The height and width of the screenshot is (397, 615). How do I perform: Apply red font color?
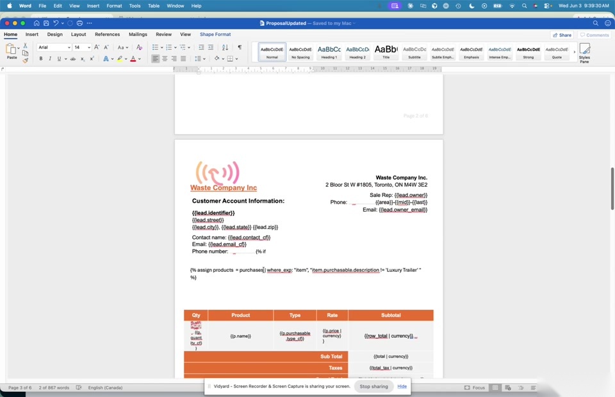[133, 59]
